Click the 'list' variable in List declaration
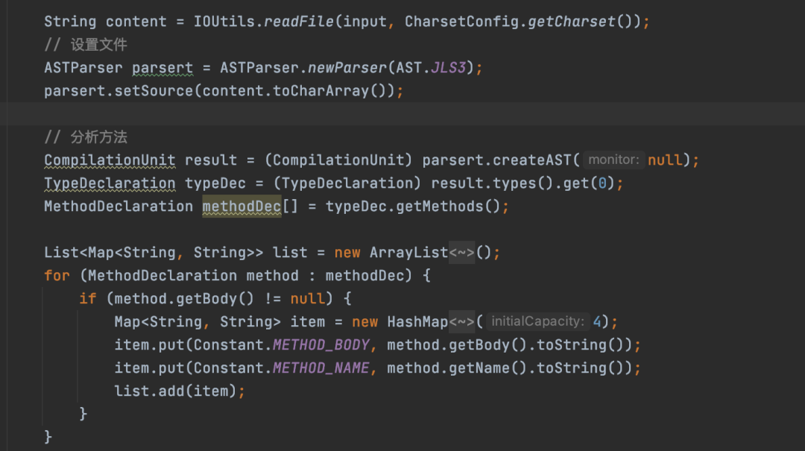Screen dimensions: 805x451 pyautogui.click(x=290, y=253)
